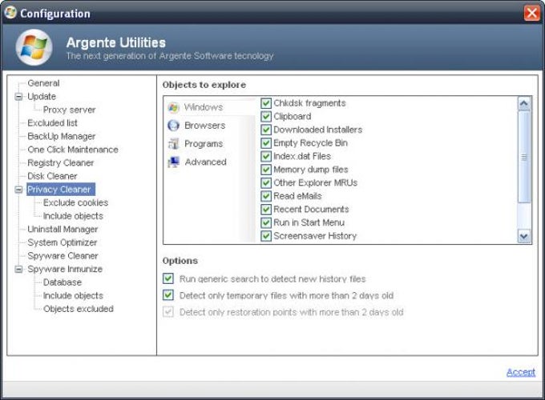Screen dimensions: 545x400
Task: Toggle Run in Start Menu checkbox
Action: pyautogui.click(x=266, y=222)
